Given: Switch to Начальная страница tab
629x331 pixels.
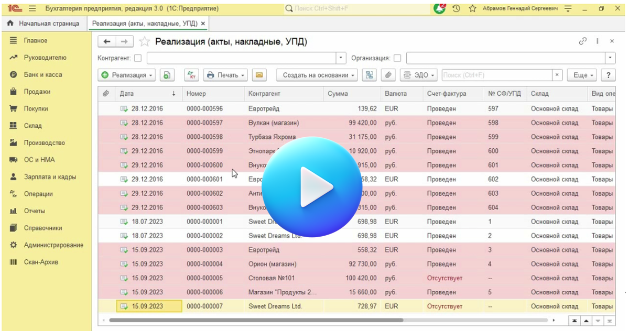Looking at the screenshot, I should pyautogui.click(x=44, y=24).
